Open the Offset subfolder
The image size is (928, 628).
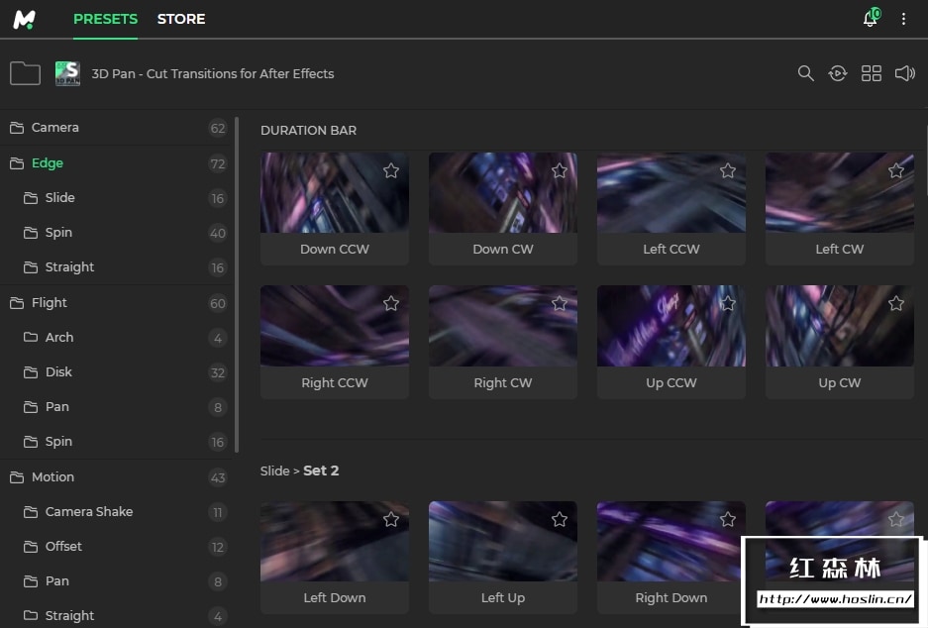(117, 547)
